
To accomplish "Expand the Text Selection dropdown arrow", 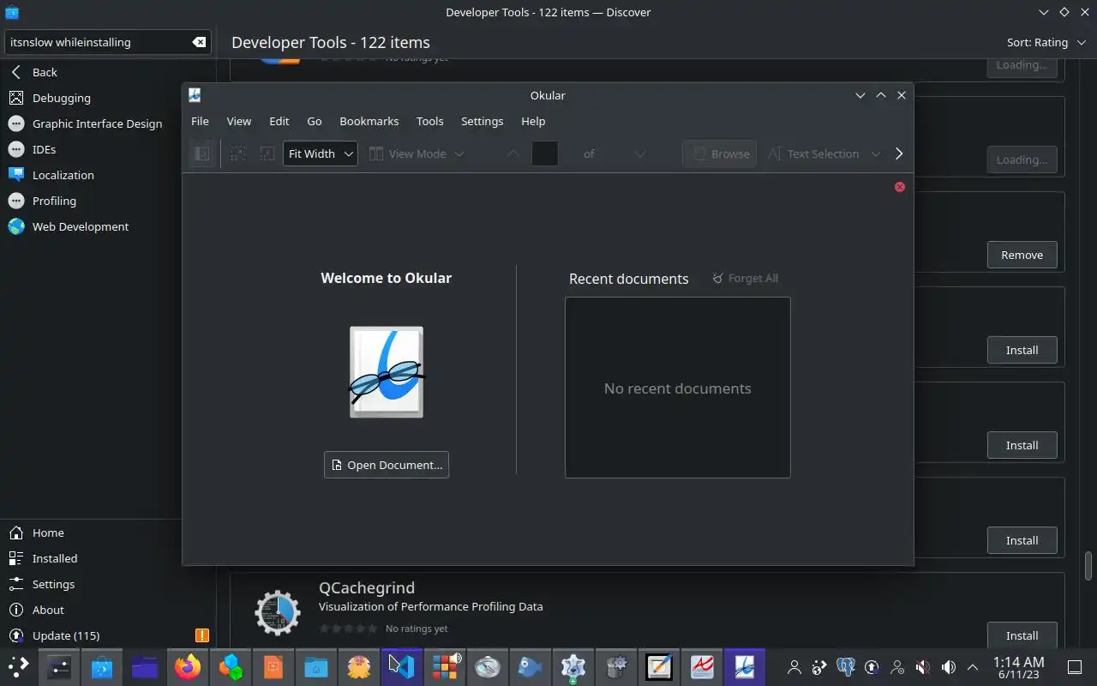I will pyautogui.click(x=875, y=153).
